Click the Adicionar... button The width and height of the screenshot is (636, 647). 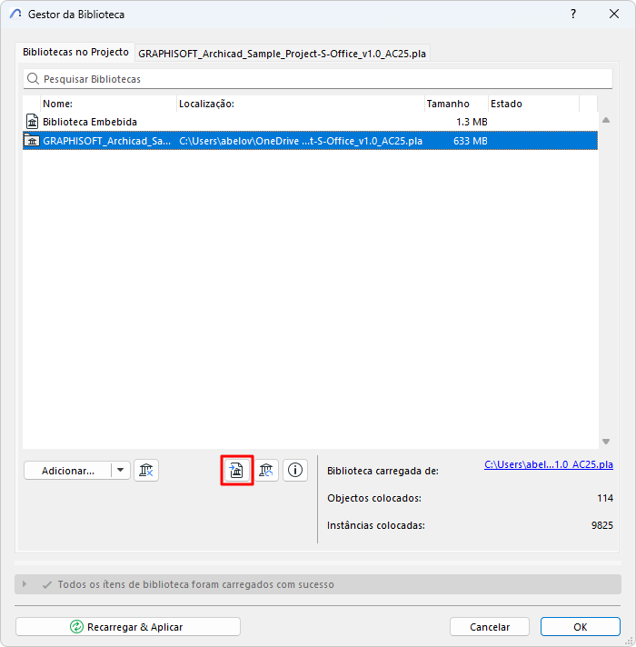(68, 471)
